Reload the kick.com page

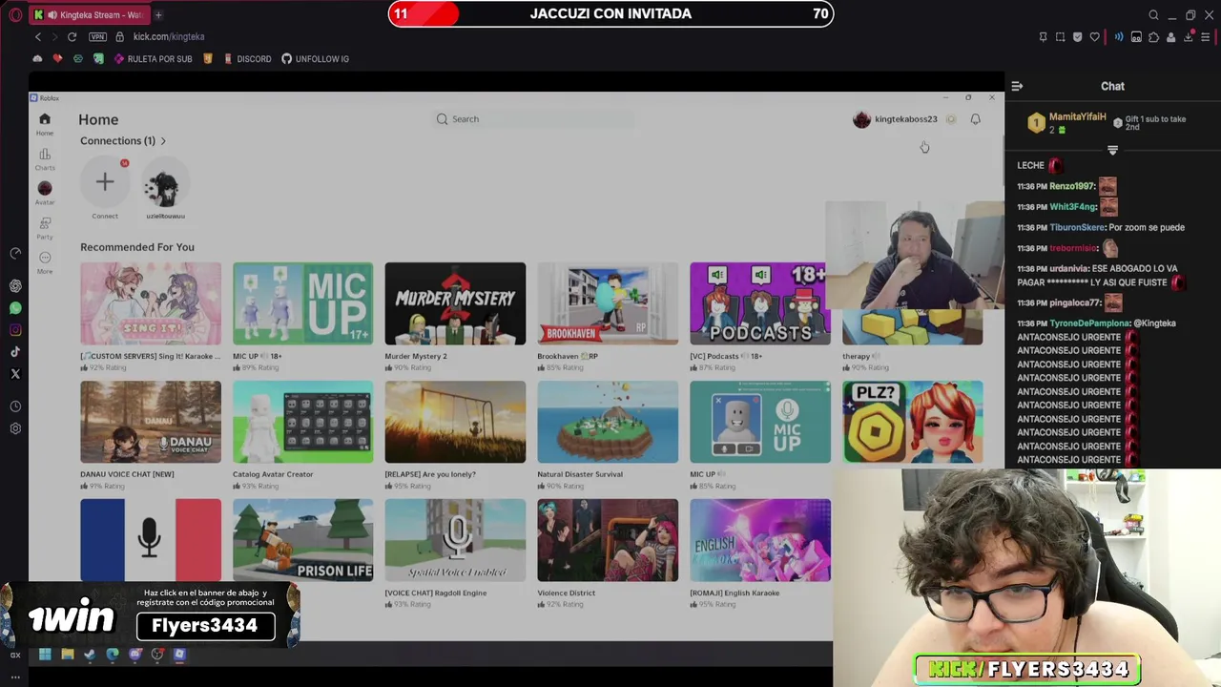click(72, 36)
